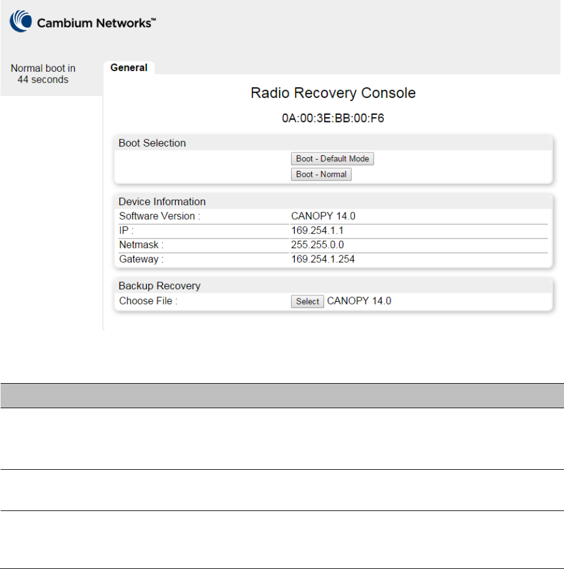Screen dimensions: 564x569
Task: Select the CANOPY 14.0 software version value
Action: pos(323,216)
